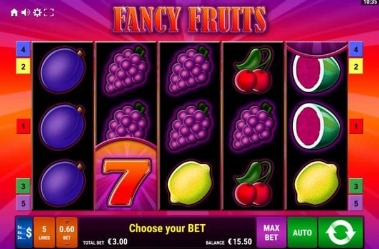Select red payline 1 marker on right

click(356, 126)
